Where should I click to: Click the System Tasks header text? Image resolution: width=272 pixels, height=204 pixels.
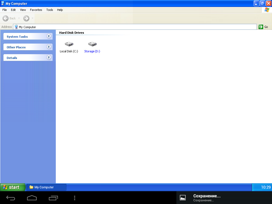[17, 37]
